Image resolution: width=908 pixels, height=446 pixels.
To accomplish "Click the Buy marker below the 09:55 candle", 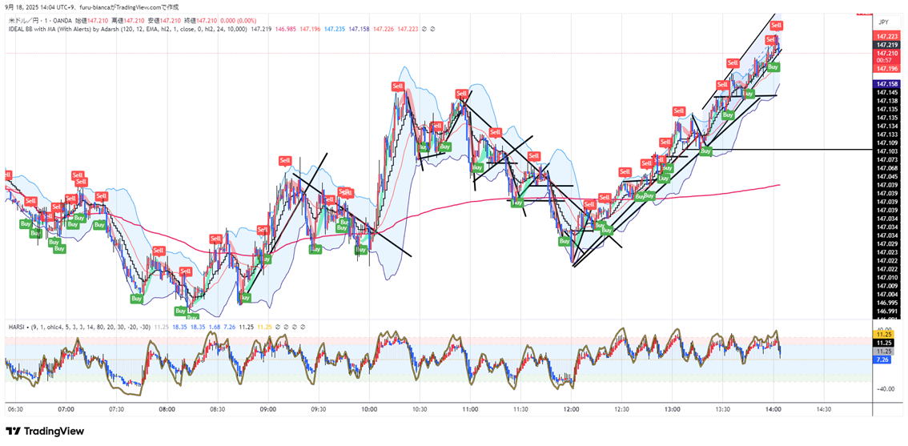I will (361, 250).
